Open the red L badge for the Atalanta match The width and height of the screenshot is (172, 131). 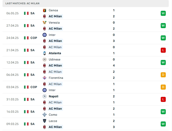(163, 50)
